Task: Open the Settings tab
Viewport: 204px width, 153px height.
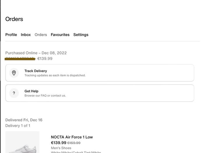Action: 81,35
